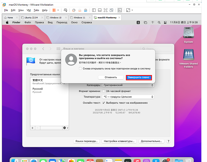Open the Правка menu
207x162 pixels.
tap(39, 23)
